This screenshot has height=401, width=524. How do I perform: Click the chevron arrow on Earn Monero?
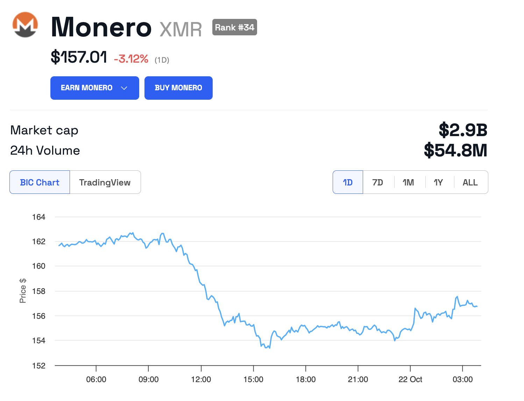(124, 89)
